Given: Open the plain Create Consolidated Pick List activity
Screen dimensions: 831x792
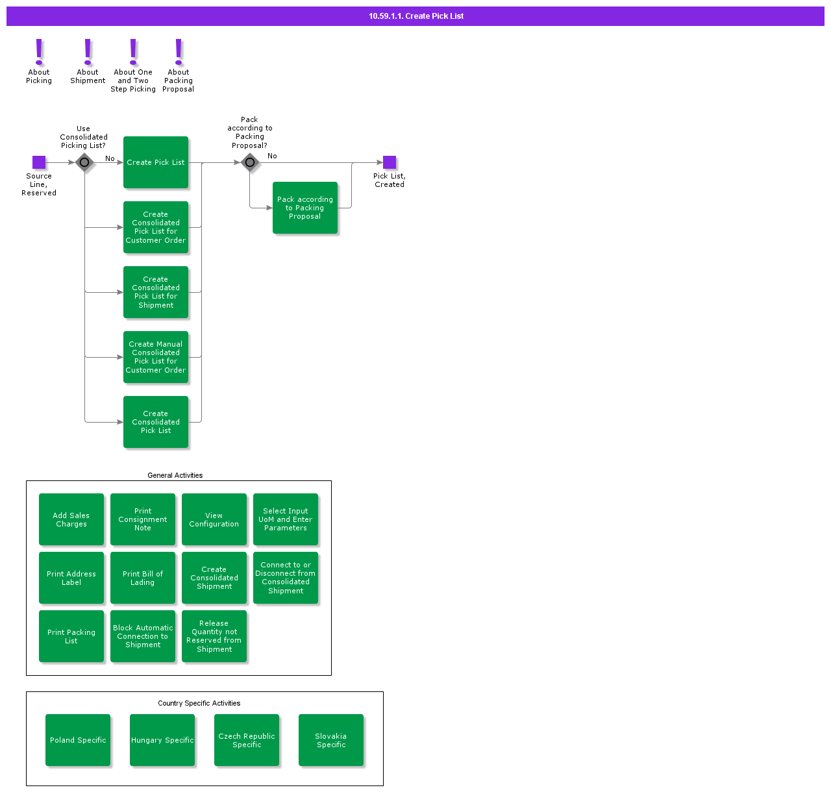Looking at the screenshot, I should [156, 422].
